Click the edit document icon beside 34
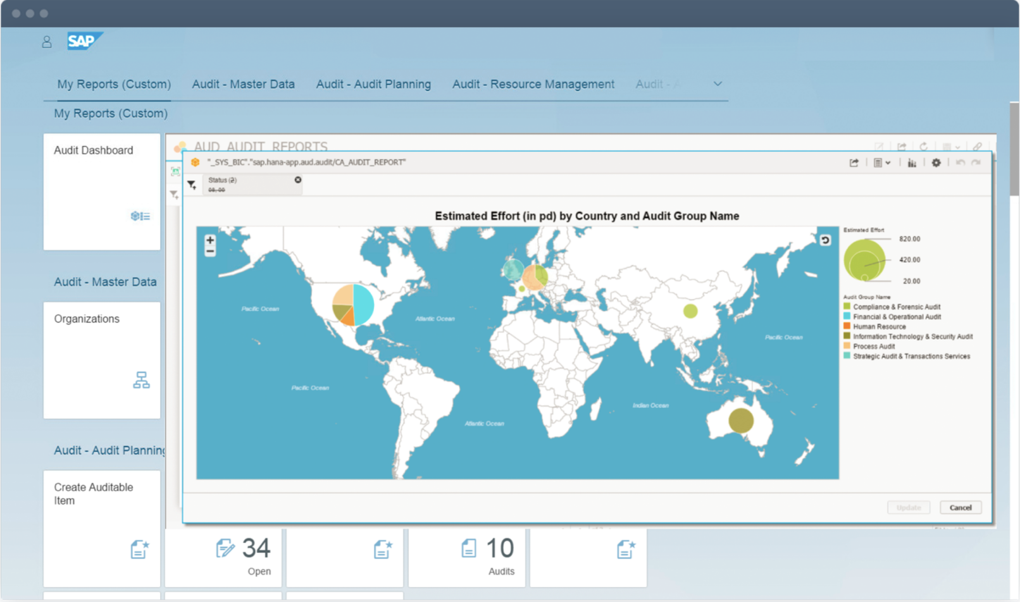The height and width of the screenshot is (602, 1020). click(225, 548)
